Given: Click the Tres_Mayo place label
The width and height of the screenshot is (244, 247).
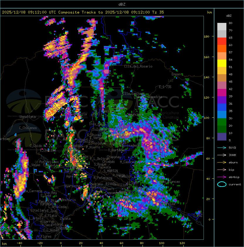Looking at the screenshot, I should point(97,124).
